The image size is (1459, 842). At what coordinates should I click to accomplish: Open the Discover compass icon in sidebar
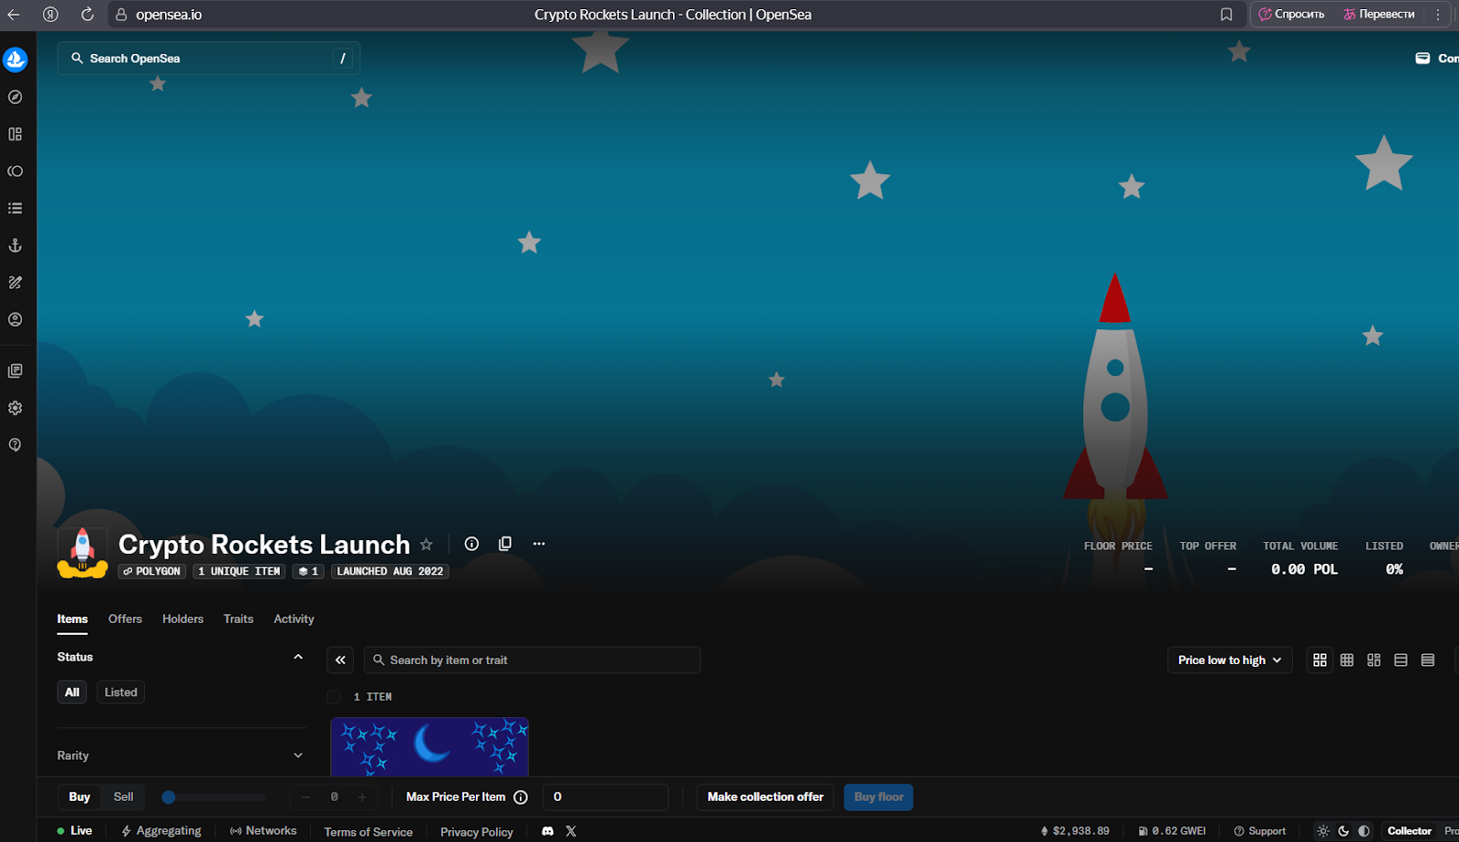tap(16, 97)
